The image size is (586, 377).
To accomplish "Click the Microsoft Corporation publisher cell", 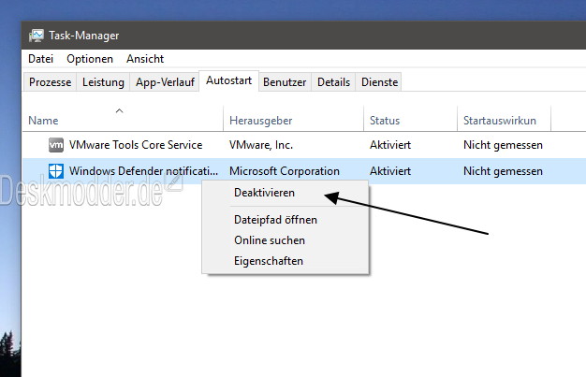I will point(285,171).
